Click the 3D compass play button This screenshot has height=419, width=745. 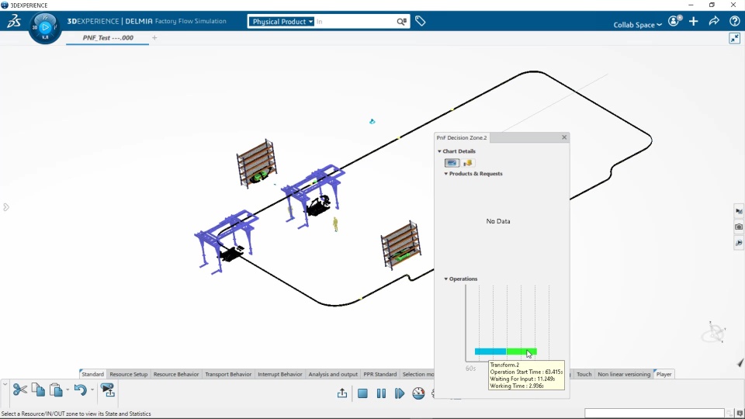pos(45,27)
